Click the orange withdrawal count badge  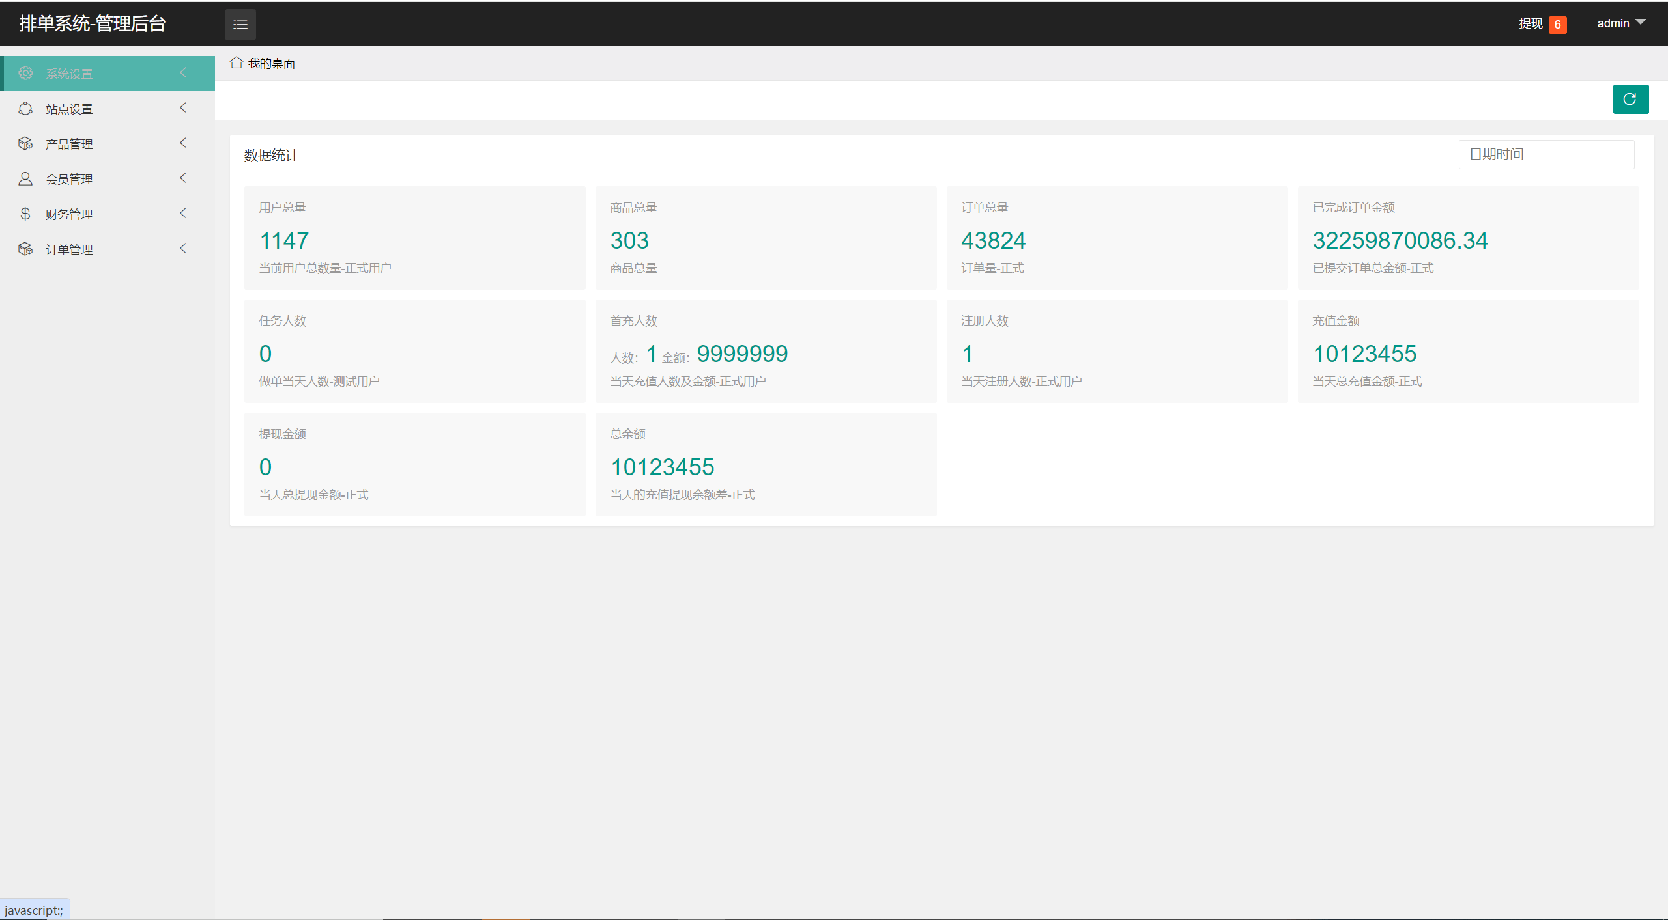point(1557,25)
